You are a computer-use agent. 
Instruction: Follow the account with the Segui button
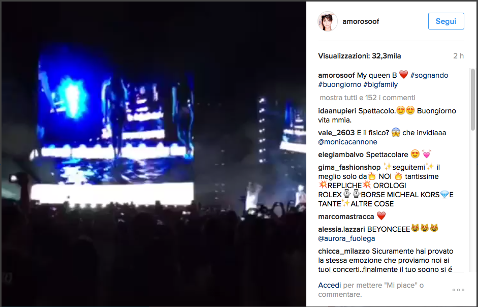click(x=446, y=21)
